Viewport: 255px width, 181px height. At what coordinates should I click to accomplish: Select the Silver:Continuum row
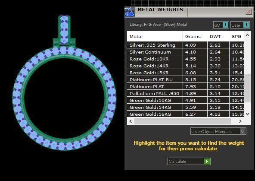185,52
